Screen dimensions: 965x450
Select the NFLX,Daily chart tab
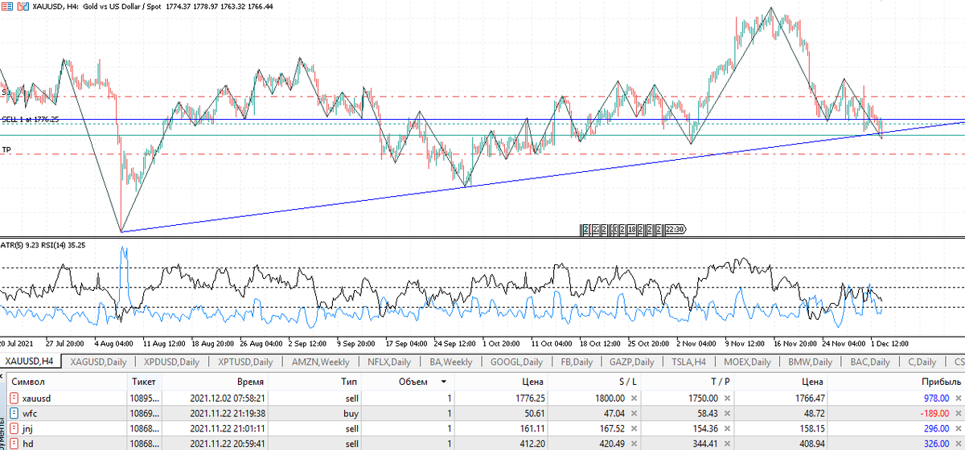coord(389,362)
